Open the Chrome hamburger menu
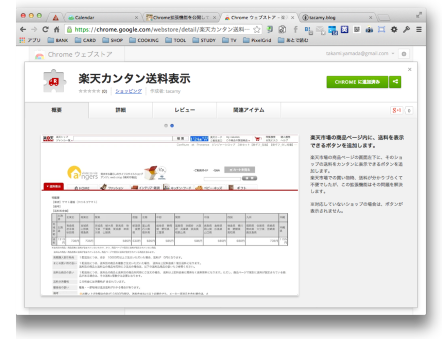 point(419,30)
